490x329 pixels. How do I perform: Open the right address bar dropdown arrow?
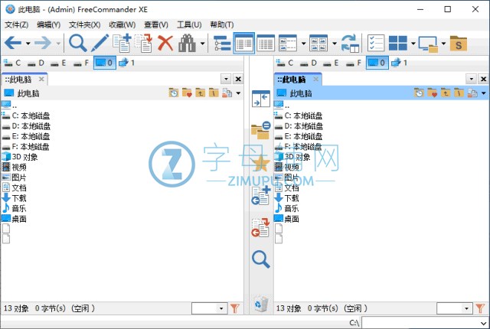click(x=483, y=93)
